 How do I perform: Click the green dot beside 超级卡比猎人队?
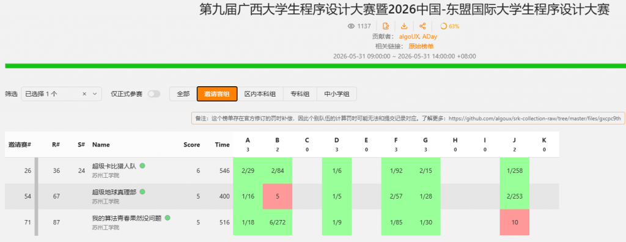tap(142, 166)
